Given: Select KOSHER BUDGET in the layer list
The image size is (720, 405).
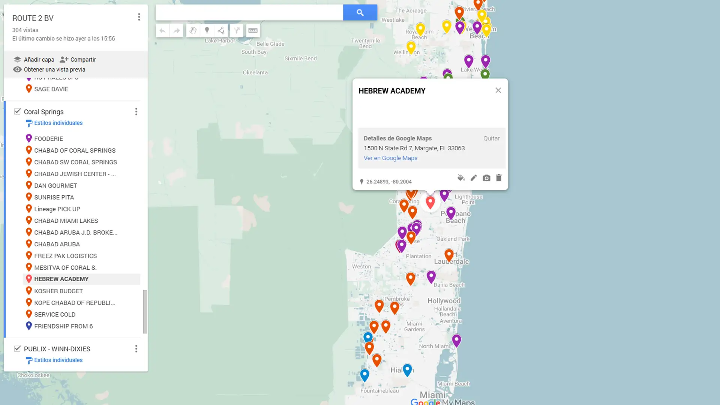Looking at the screenshot, I should click(58, 291).
